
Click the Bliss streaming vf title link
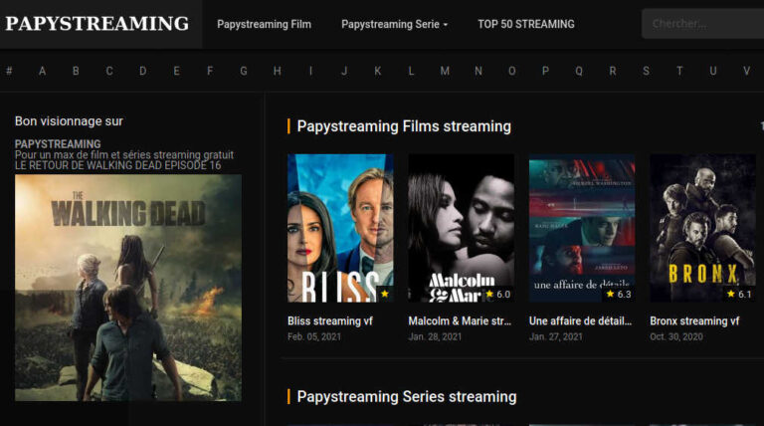click(329, 321)
